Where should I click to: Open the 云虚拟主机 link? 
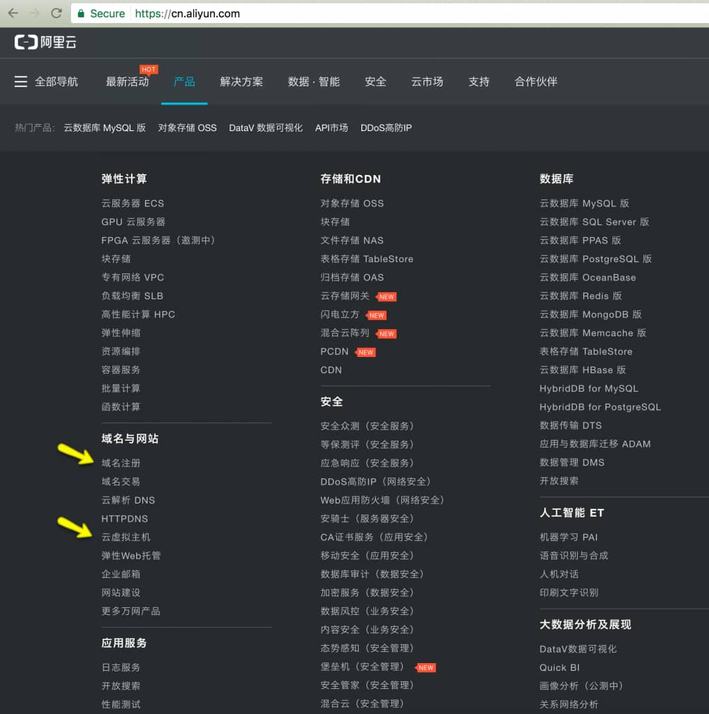[x=126, y=537]
